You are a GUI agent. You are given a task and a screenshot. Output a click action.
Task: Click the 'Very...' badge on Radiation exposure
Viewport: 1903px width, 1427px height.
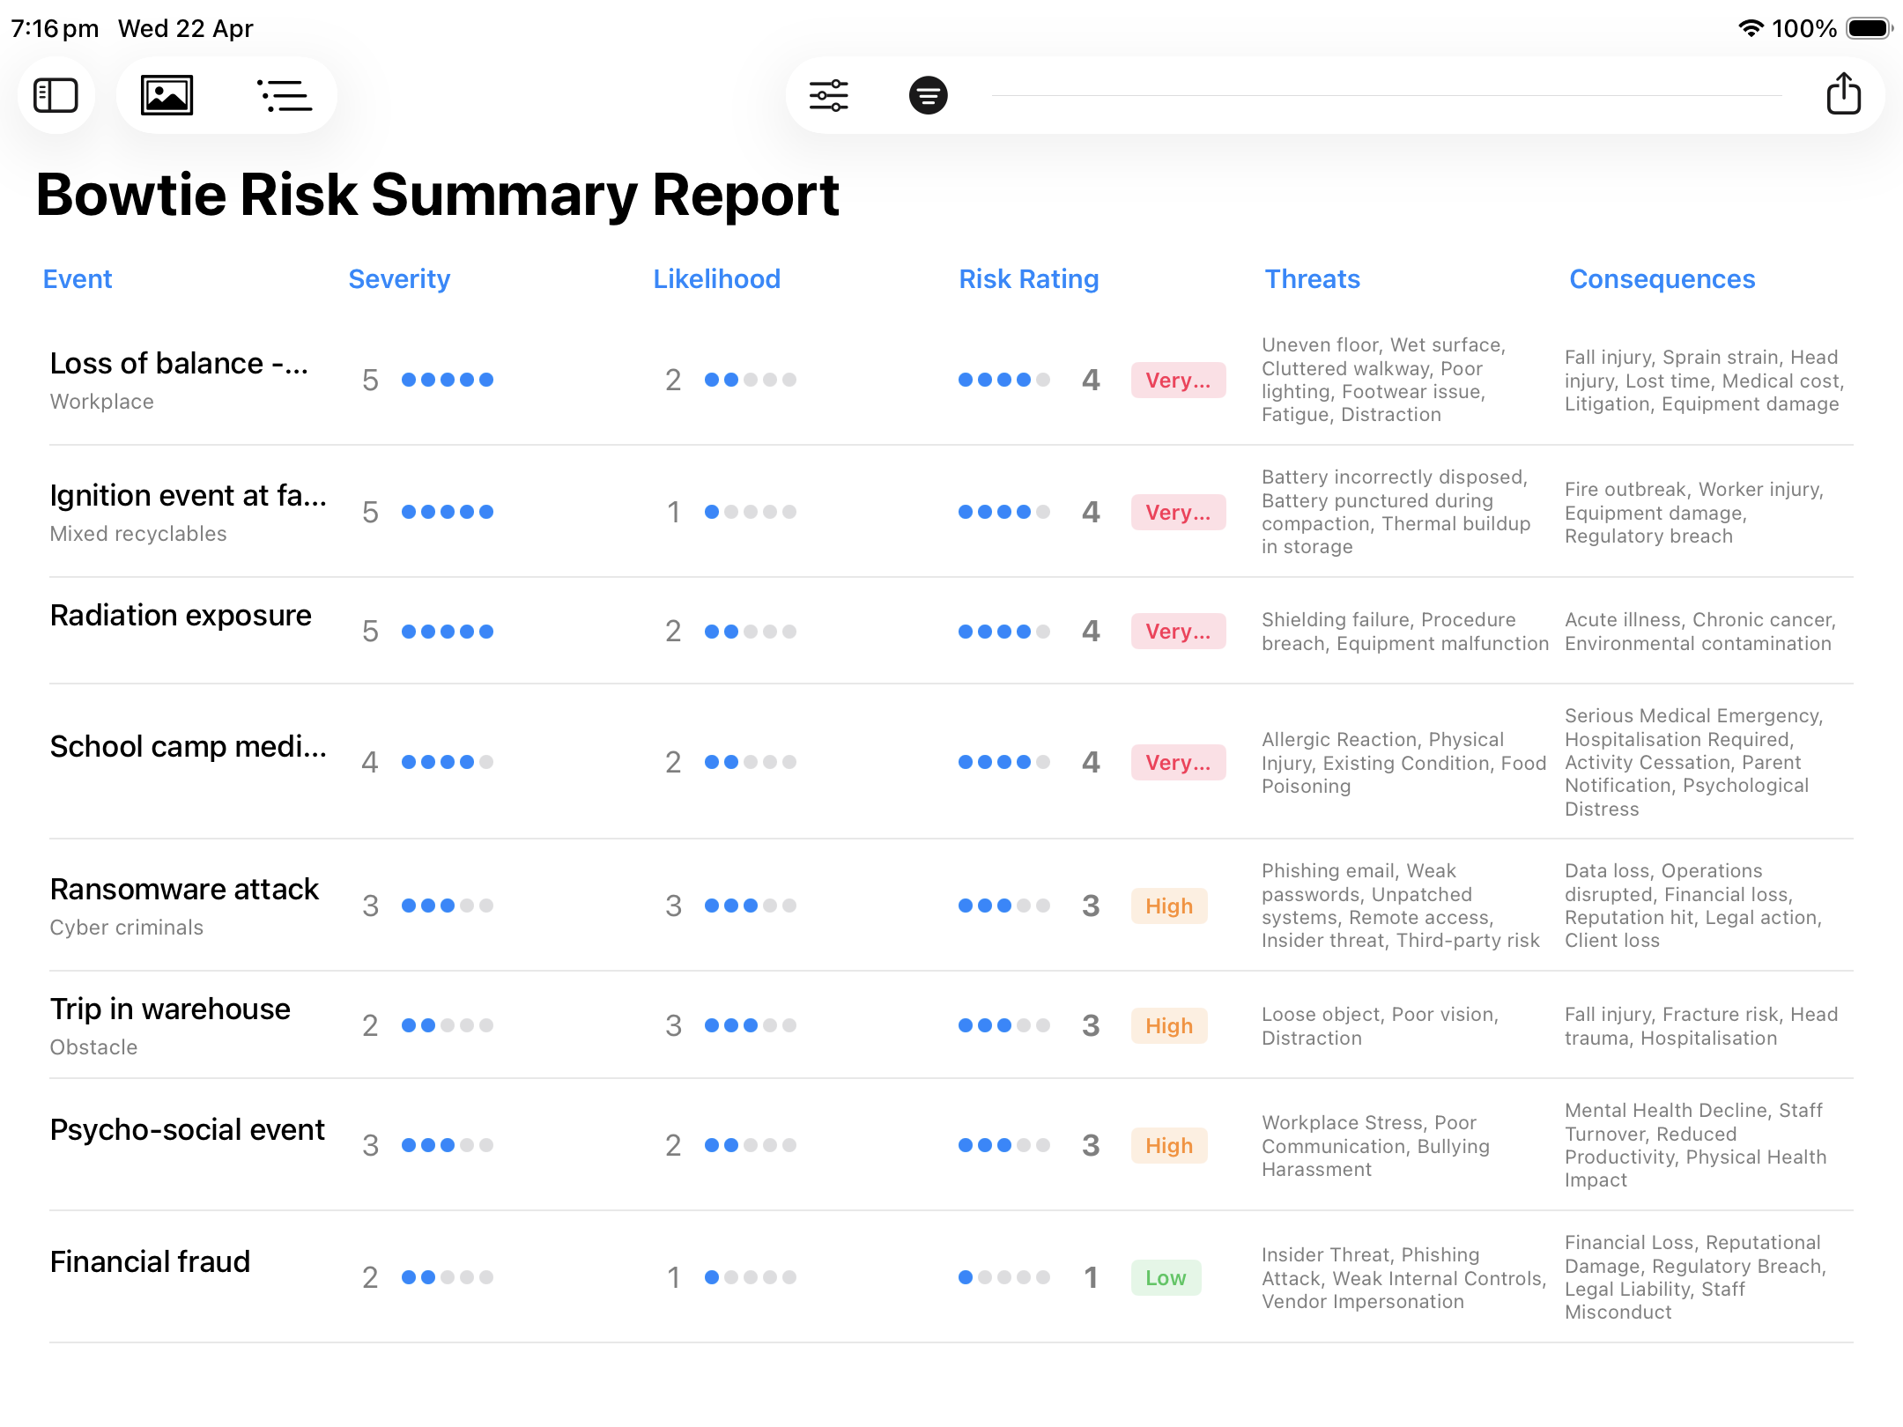(1178, 631)
